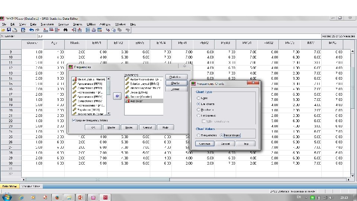Open the Transform menu
This screenshot has height=201, width=357.
coord(47,24)
